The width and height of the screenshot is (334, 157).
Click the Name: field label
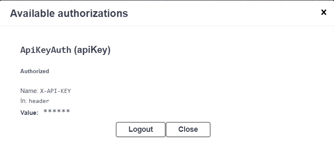point(29,91)
